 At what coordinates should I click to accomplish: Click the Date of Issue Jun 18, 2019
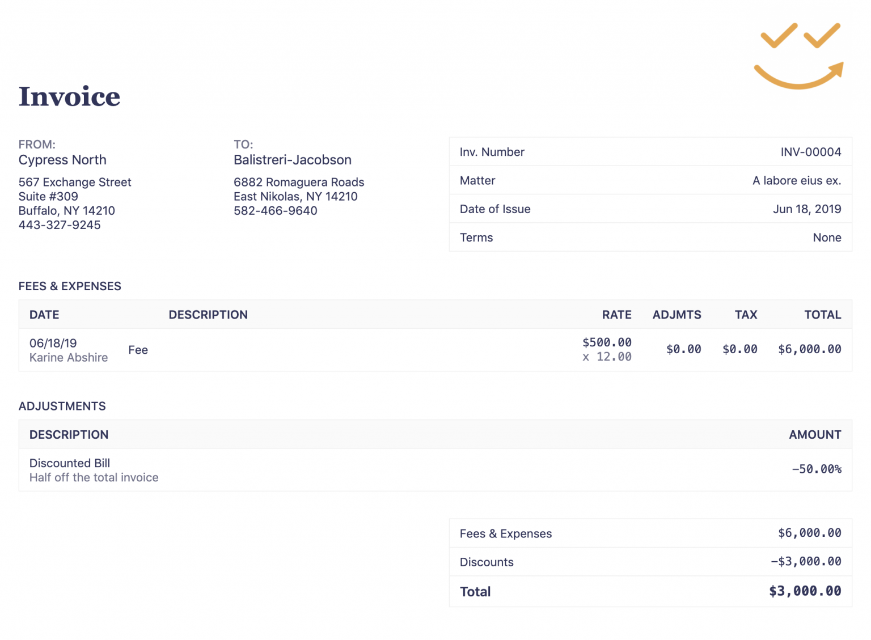(806, 209)
